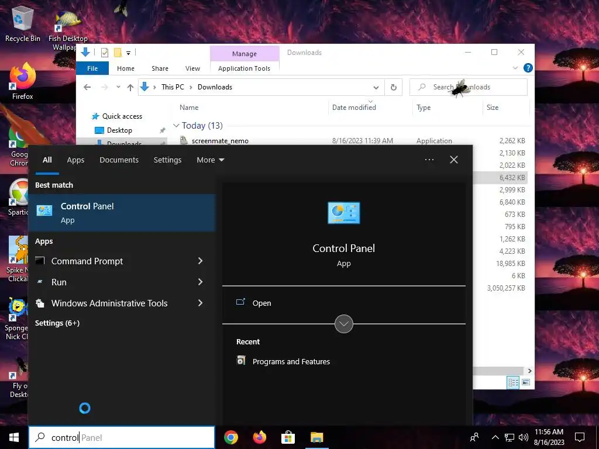
Task: Click Settings (6+) results heading
Action: coord(57,323)
